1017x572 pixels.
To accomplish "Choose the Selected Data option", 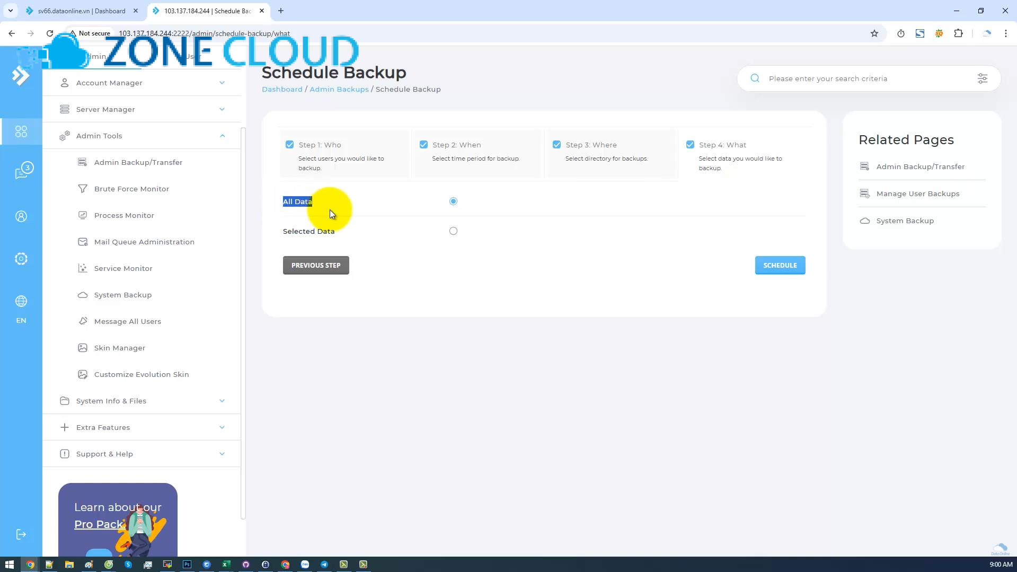I will tap(453, 231).
